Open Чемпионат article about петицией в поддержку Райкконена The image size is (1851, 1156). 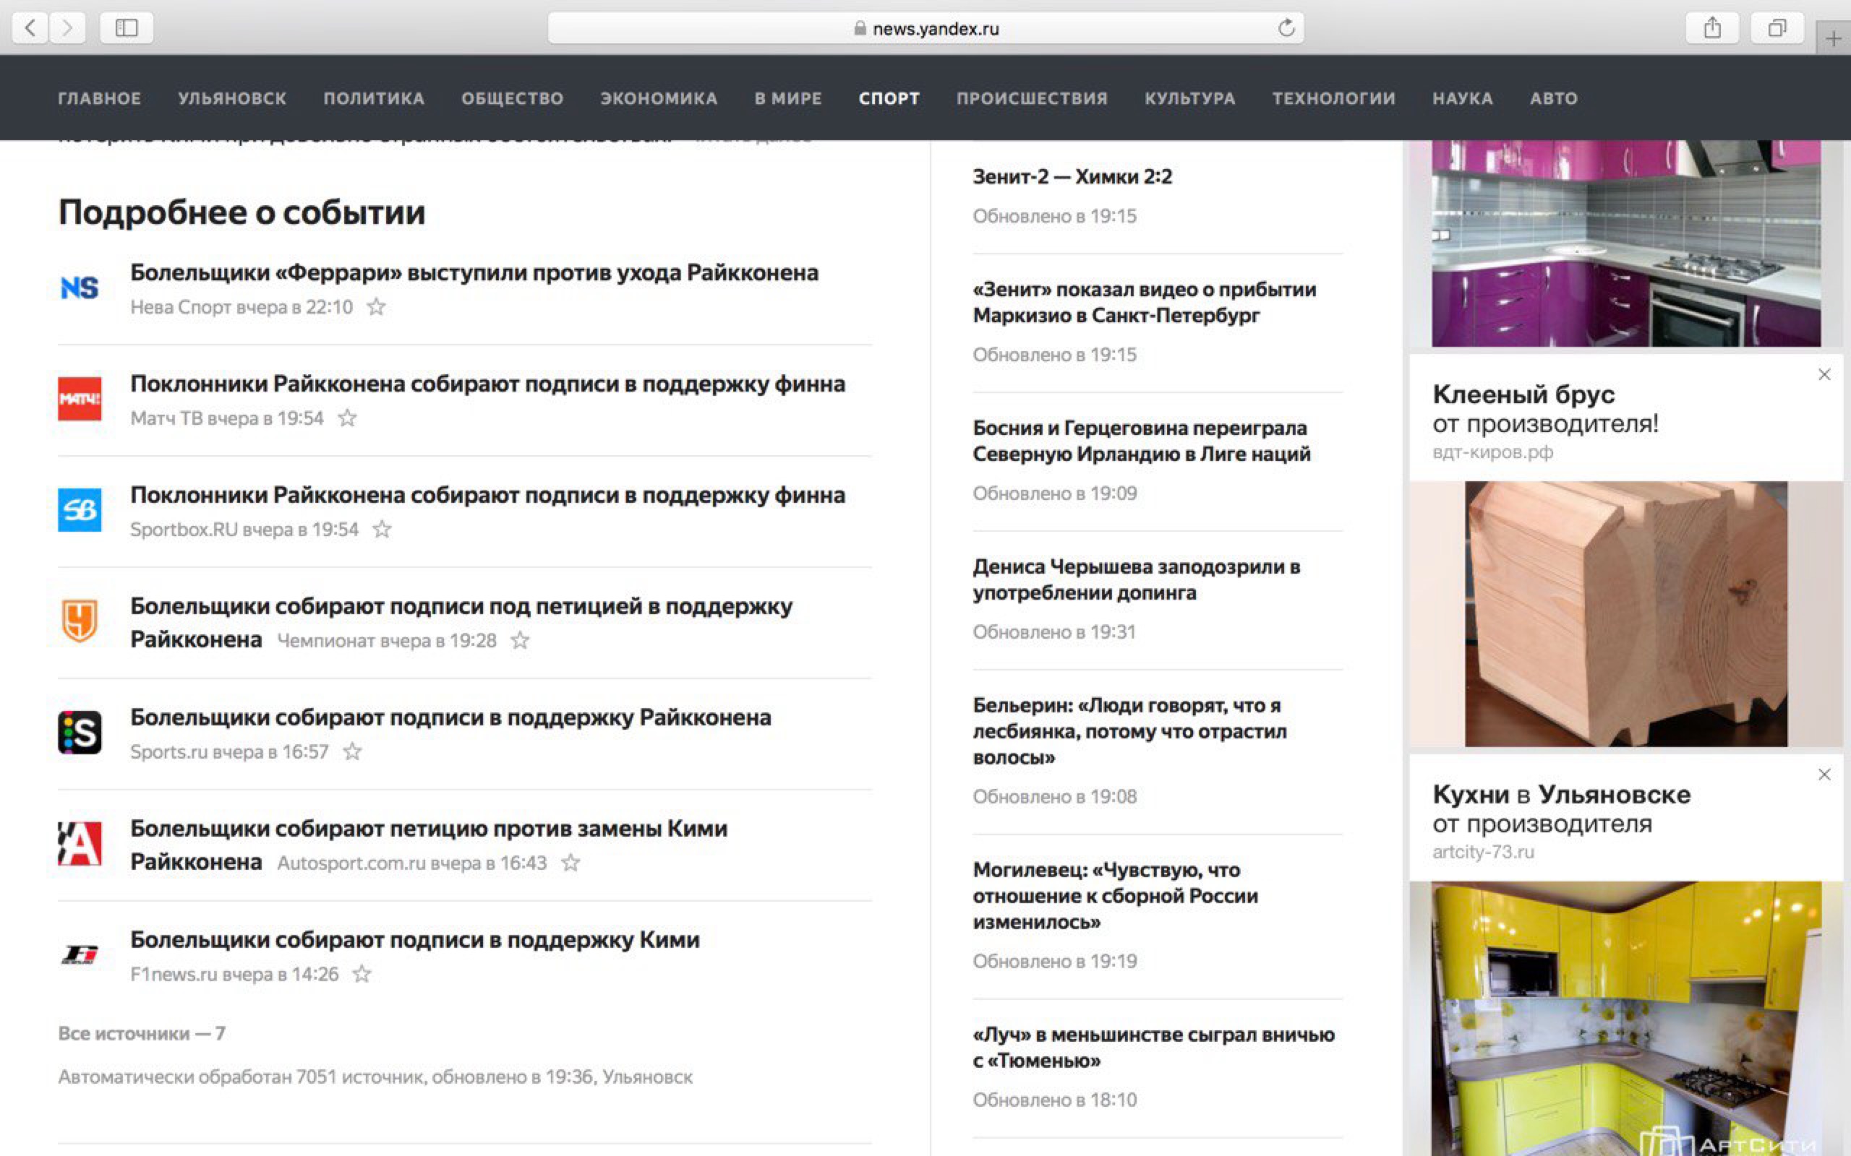tap(461, 621)
